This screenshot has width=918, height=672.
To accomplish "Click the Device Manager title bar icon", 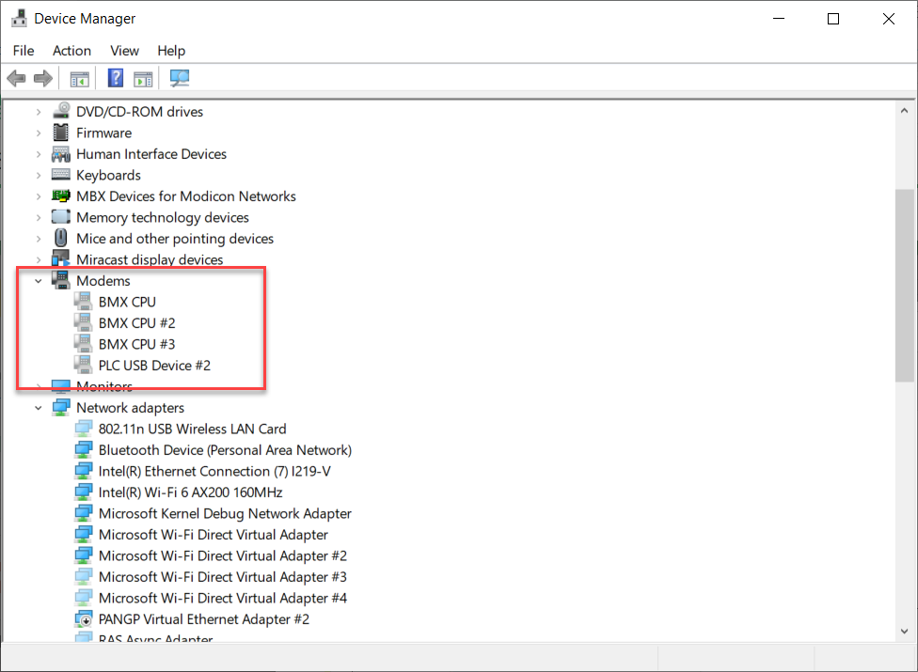I will pyautogui.click(x=20, y=18).
